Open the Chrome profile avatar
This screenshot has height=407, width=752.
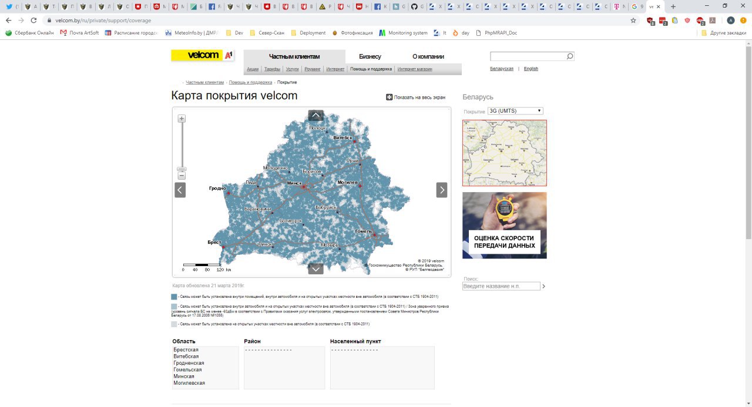[x=731, y=20]
